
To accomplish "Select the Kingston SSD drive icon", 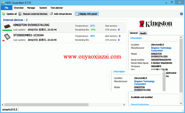I will coord(7,26).
